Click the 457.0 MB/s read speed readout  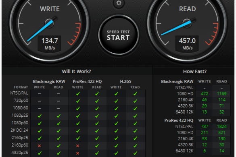(187, 43)
